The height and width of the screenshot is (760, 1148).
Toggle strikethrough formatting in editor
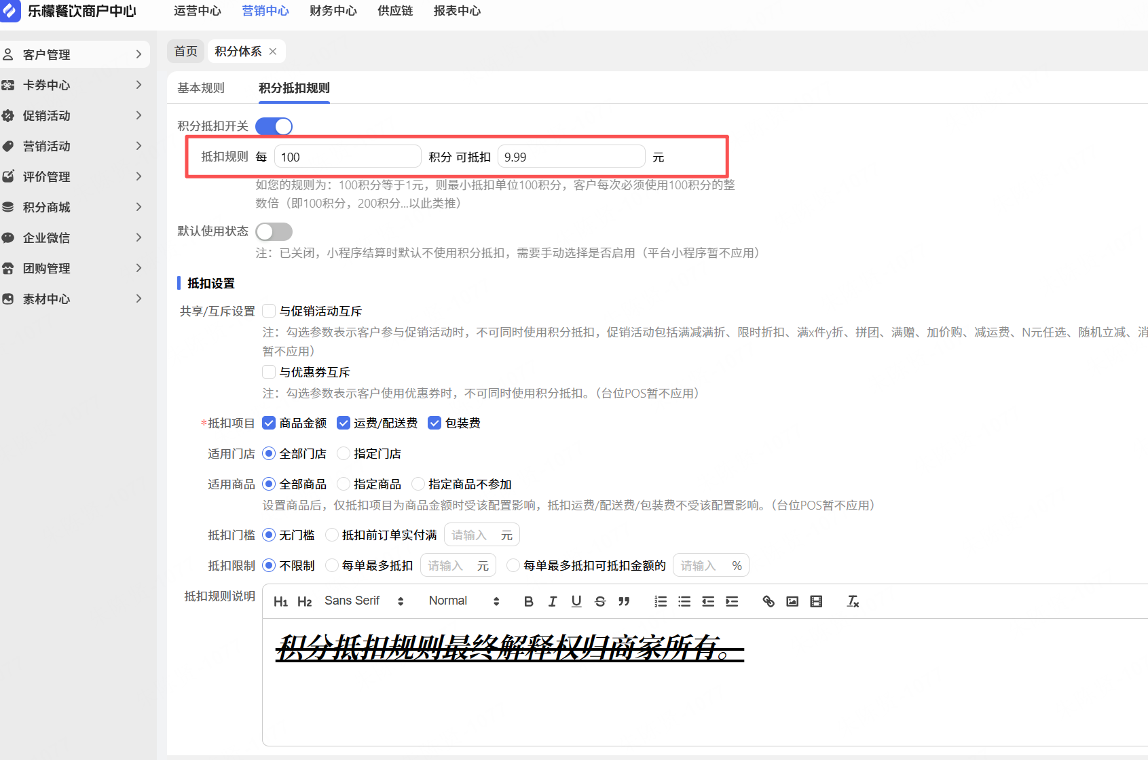600,601
